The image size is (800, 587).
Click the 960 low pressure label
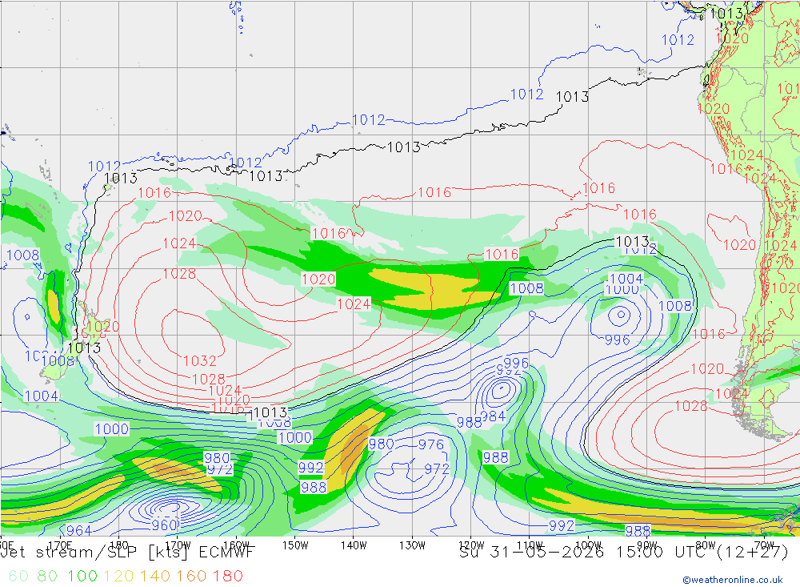coord(164,525)
